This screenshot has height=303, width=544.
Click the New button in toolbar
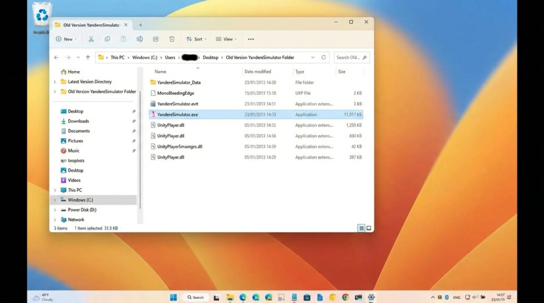(66, 39)
